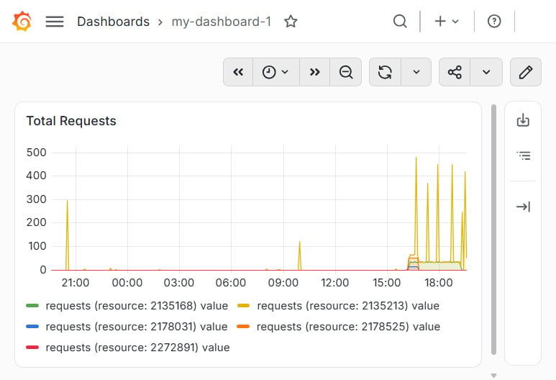Collapse the sidebar with arrow-to-bar icon
Screen dimensions: 556x380
(523, 207)
